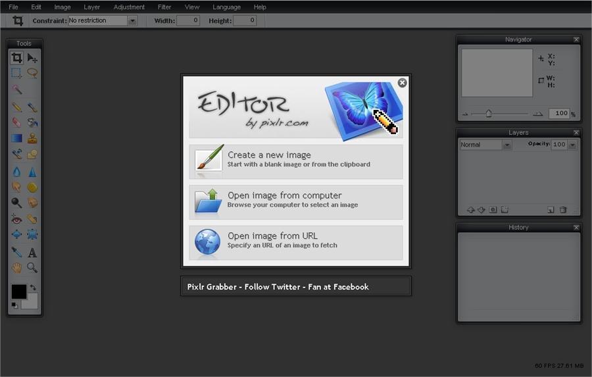Select the Colorpicker eyedropper tool
Viewport: 592px width, 377px height.
point(16,252)
